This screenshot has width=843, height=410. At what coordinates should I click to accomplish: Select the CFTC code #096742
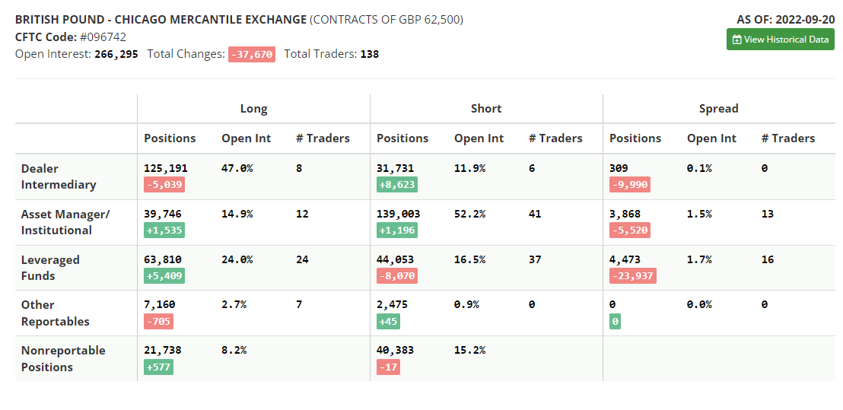click(x=103, y=37)
